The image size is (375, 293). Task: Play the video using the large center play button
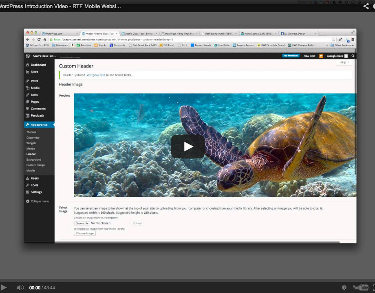[x=188, y=146]
